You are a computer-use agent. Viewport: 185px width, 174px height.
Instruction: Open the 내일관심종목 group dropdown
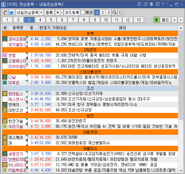click(x=41, y=12)
